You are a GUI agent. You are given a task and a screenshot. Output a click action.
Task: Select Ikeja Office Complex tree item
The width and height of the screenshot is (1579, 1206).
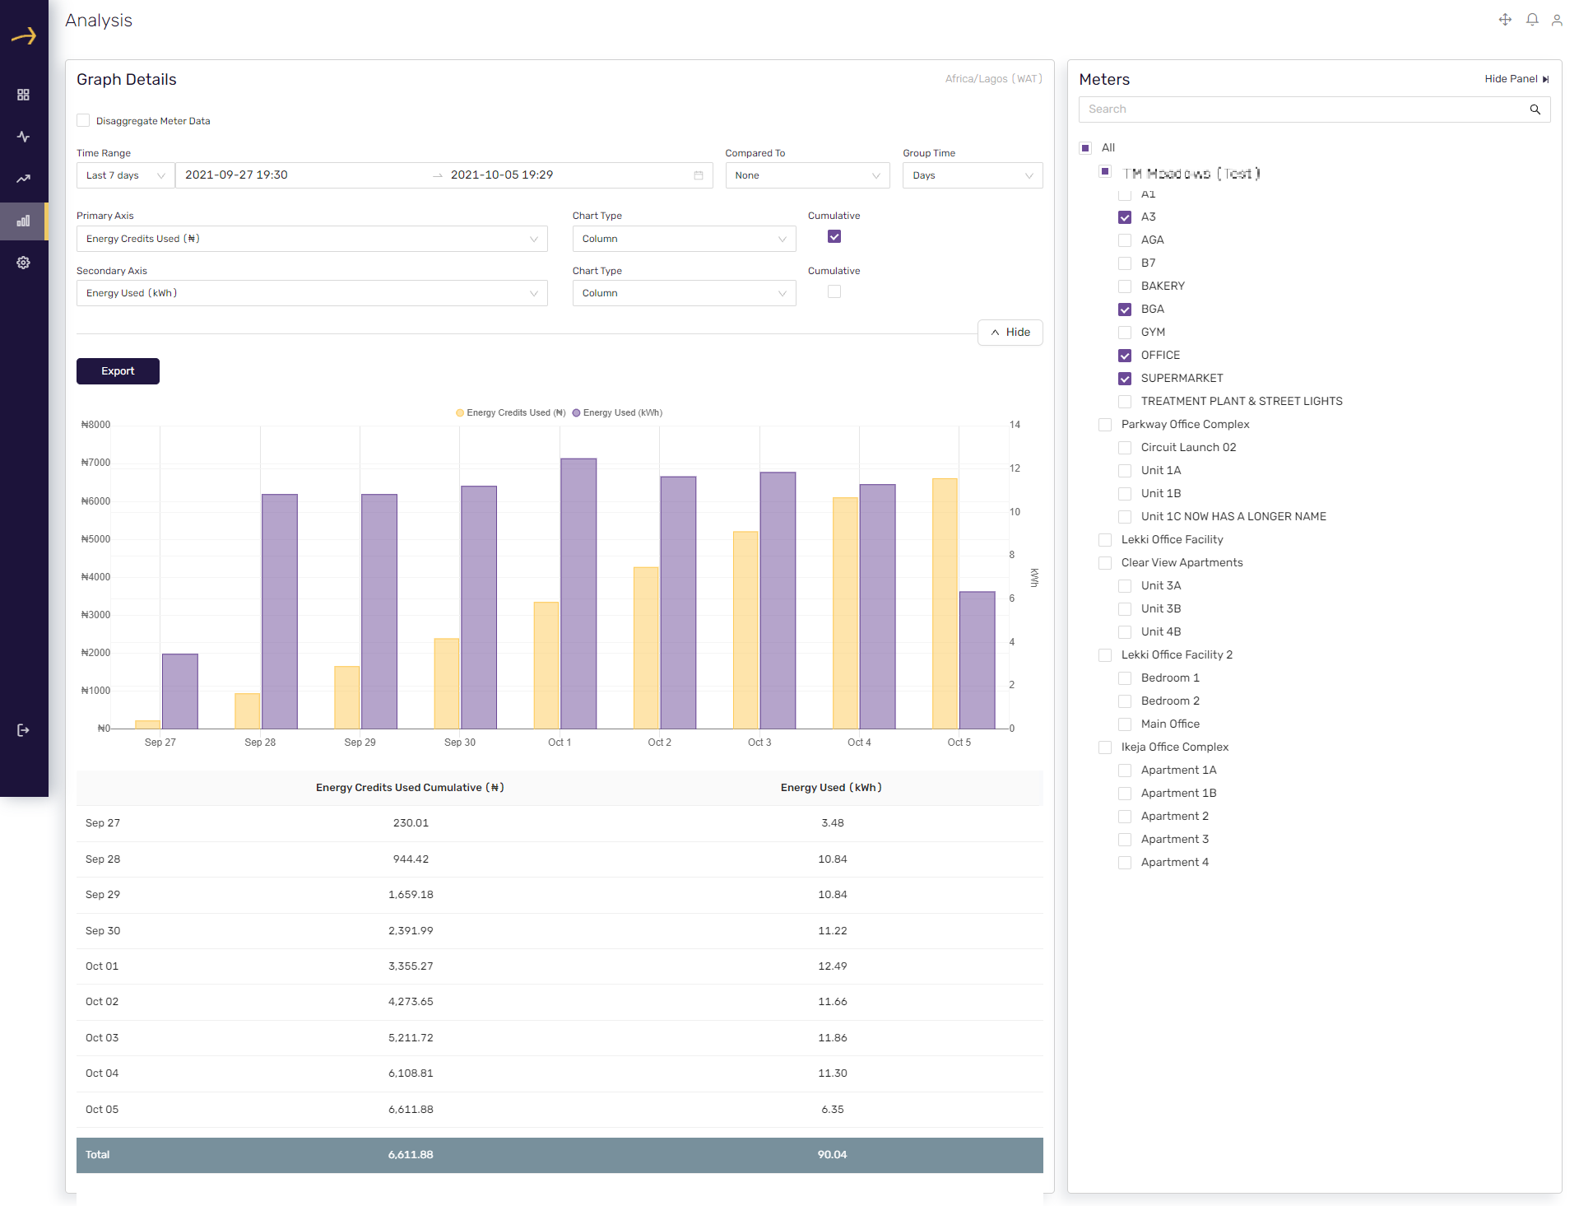pos(1174,747)
